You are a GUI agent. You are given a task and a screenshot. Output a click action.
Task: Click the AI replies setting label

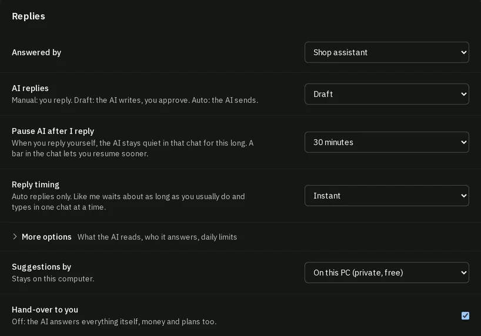click(x=30, y=88)
